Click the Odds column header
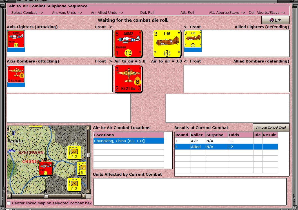 (241, 135)
